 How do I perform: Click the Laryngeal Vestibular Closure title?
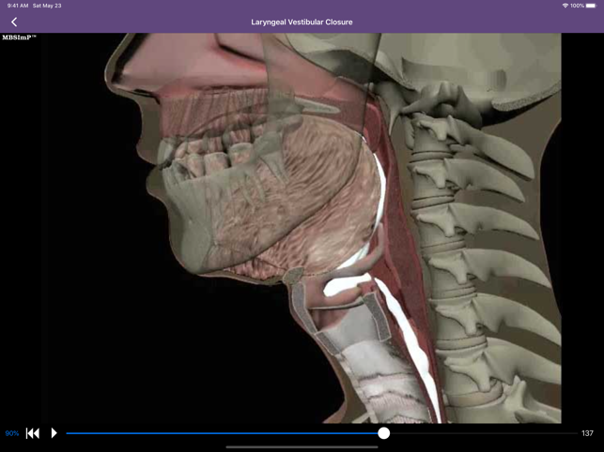(x=302, y=22)
